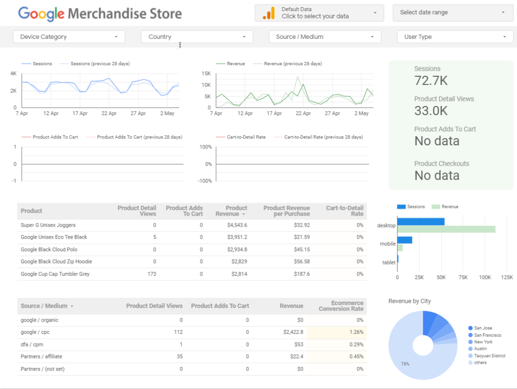Open the Default Data source selector
Viewport: 517px width, 389px height.
319,13
